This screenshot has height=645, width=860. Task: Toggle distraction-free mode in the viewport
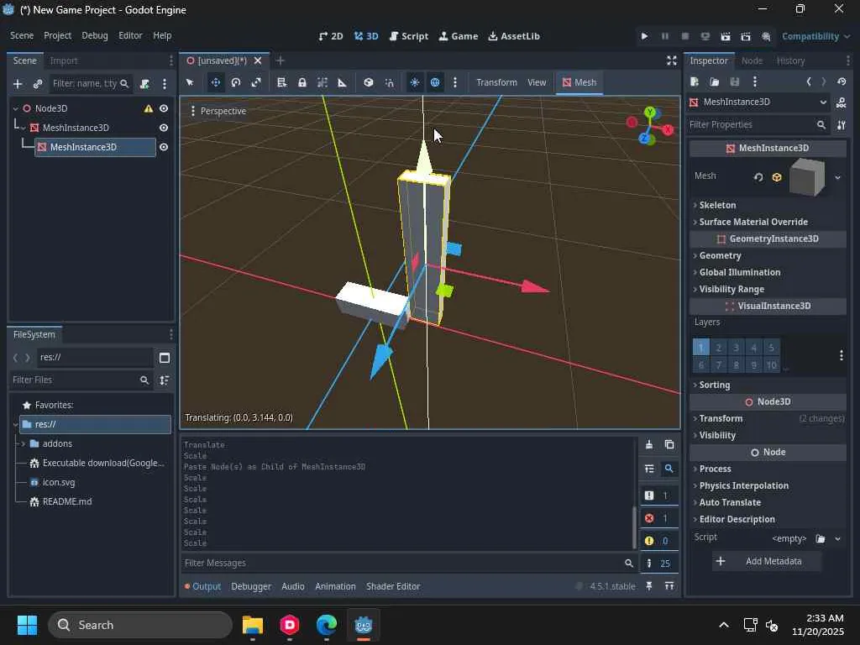671,60
